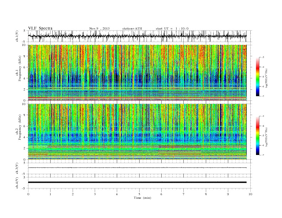The height and width of the screenshot is (218, 282).
Task: Select the lower PSD color scale bar
Action: (257, 135)
